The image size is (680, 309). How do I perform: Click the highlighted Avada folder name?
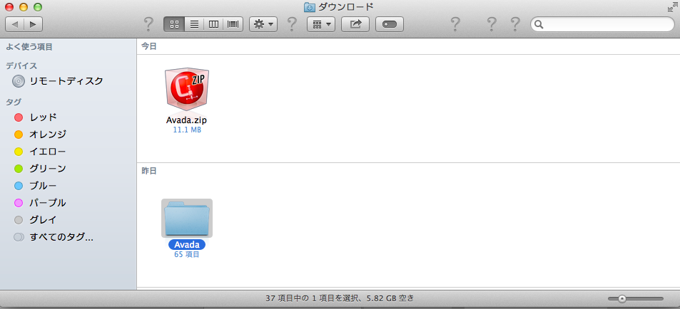[x=187, y=244]
